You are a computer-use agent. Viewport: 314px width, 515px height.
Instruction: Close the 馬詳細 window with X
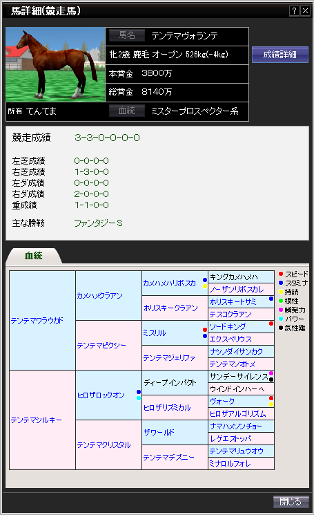[x=305, y=11]
